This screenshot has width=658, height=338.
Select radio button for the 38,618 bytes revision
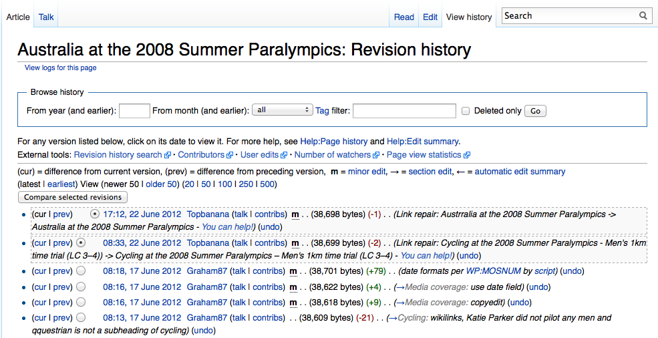(81, 303)
